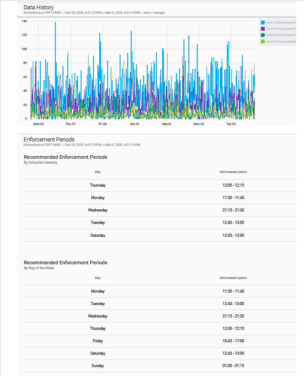Screen dimensions: 304x376
Task: Click 'Day' column header in severity table
Action: click(x=97, y=172)
